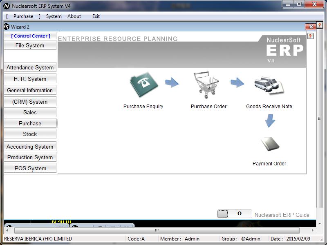
Task: Click the horizontal scrollbar right arrow
Action: click(x=312, y=230)
